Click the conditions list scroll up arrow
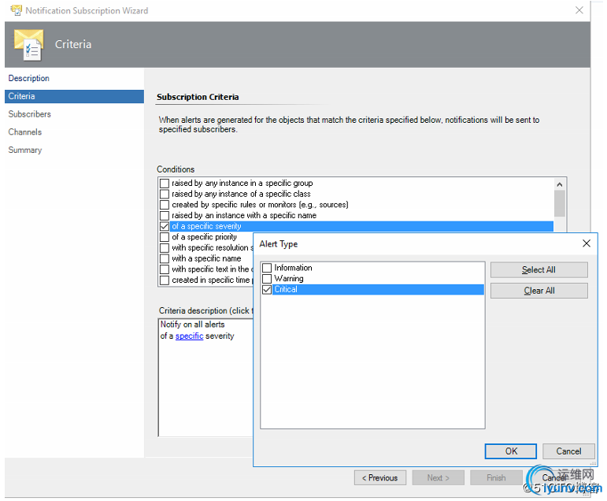The image size is (607, 501). 560,184
